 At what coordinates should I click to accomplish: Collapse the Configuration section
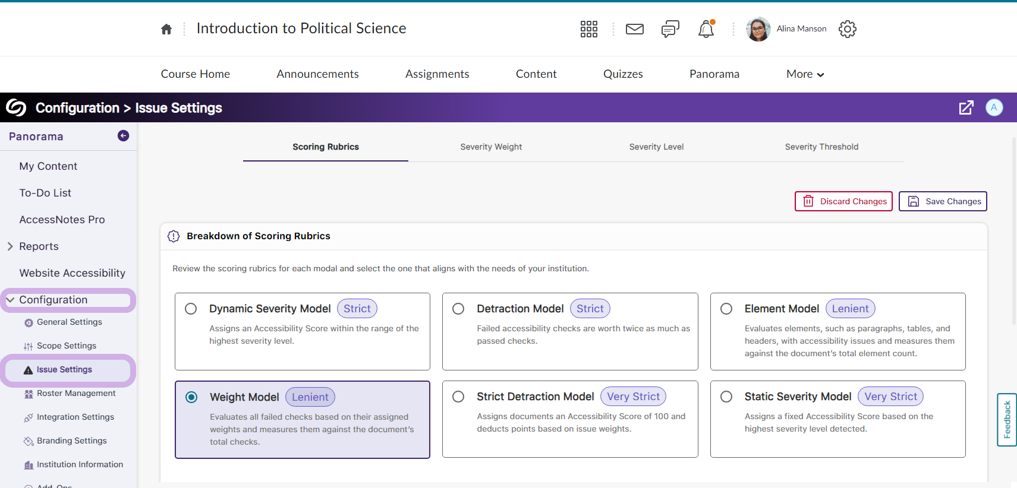pyautogui.click(x=10, y=300)
